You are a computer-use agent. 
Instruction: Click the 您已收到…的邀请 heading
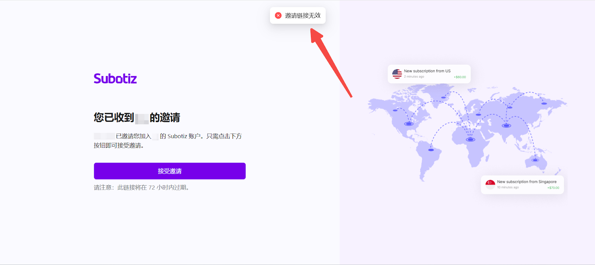137,118
